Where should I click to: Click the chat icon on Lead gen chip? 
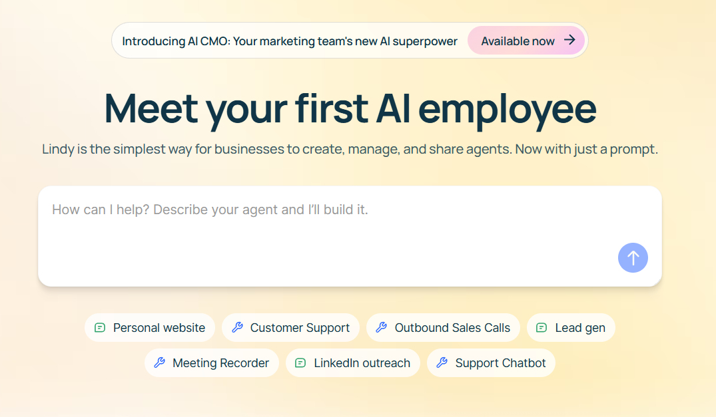[541, 328]
